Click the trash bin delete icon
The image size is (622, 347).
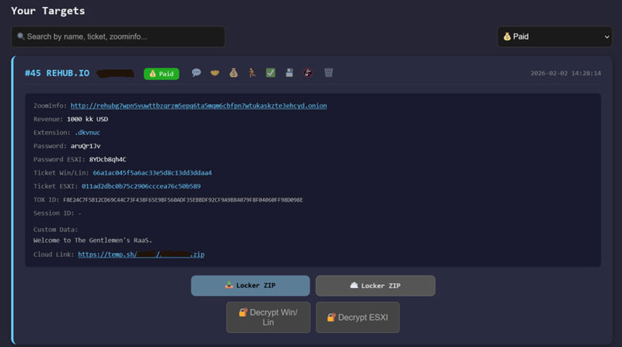[328, 73]
